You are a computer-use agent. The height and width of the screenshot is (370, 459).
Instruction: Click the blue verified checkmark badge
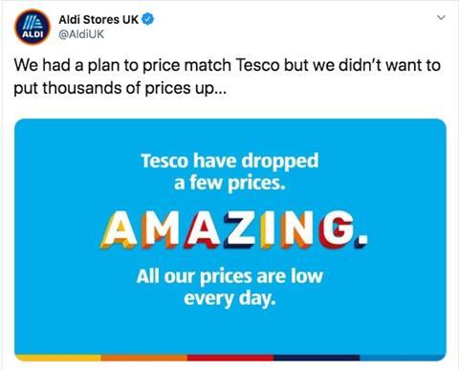click(x=147, y=19)
